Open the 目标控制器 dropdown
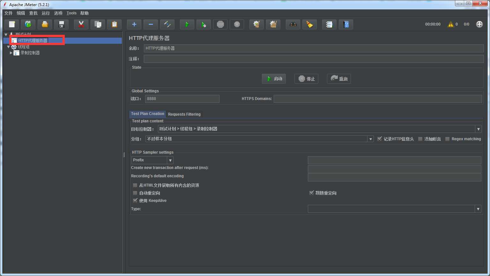This screenshot has width=490, height=276. click(x=478, y=129)
